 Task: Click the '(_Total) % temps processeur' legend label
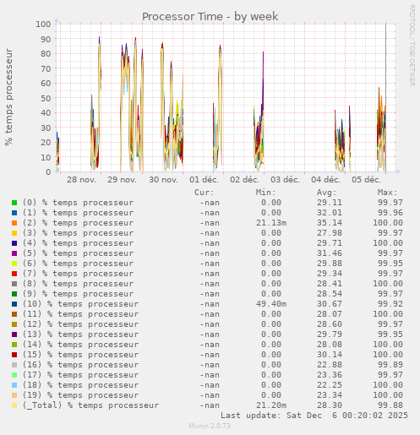coord(90,405)
